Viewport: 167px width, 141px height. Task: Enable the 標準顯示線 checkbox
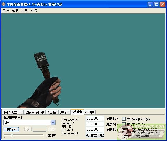[x=124, y=119]
